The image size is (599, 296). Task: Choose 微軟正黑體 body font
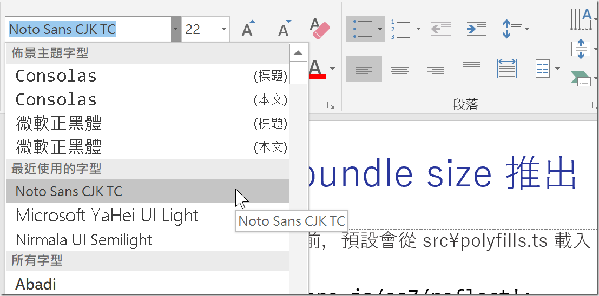point(148,147)
